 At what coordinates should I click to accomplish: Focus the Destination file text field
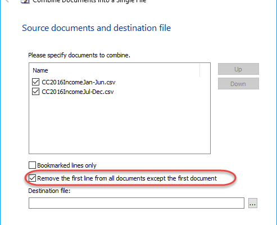tap(137, 203)
